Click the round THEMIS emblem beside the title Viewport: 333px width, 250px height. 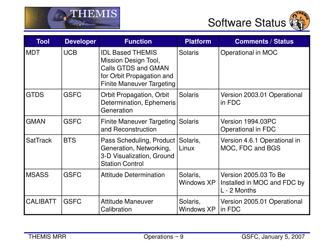[300, 21]
